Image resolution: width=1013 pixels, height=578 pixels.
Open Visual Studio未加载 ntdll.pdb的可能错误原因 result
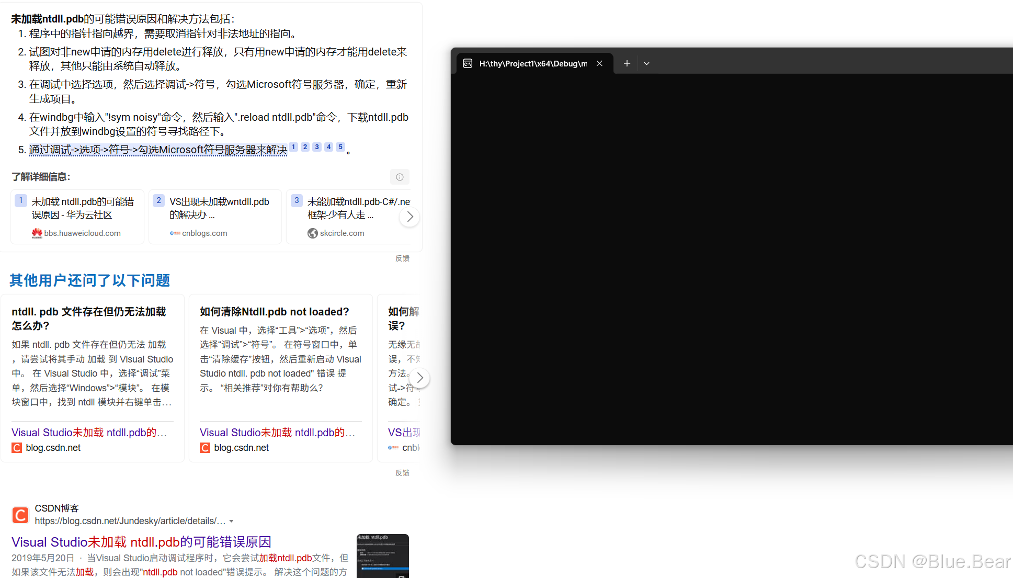(141, 542)
